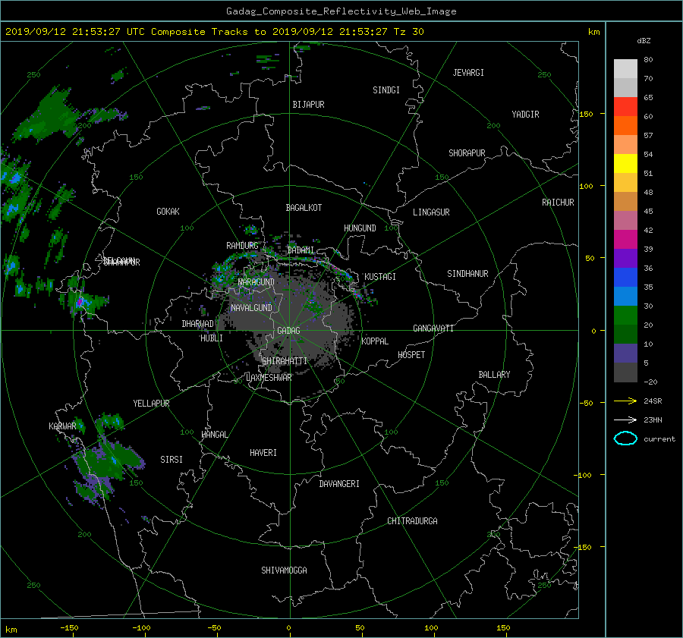Select the LAXMESHWAR town label
The image size is (683, 638).
[x=269, y=378]
